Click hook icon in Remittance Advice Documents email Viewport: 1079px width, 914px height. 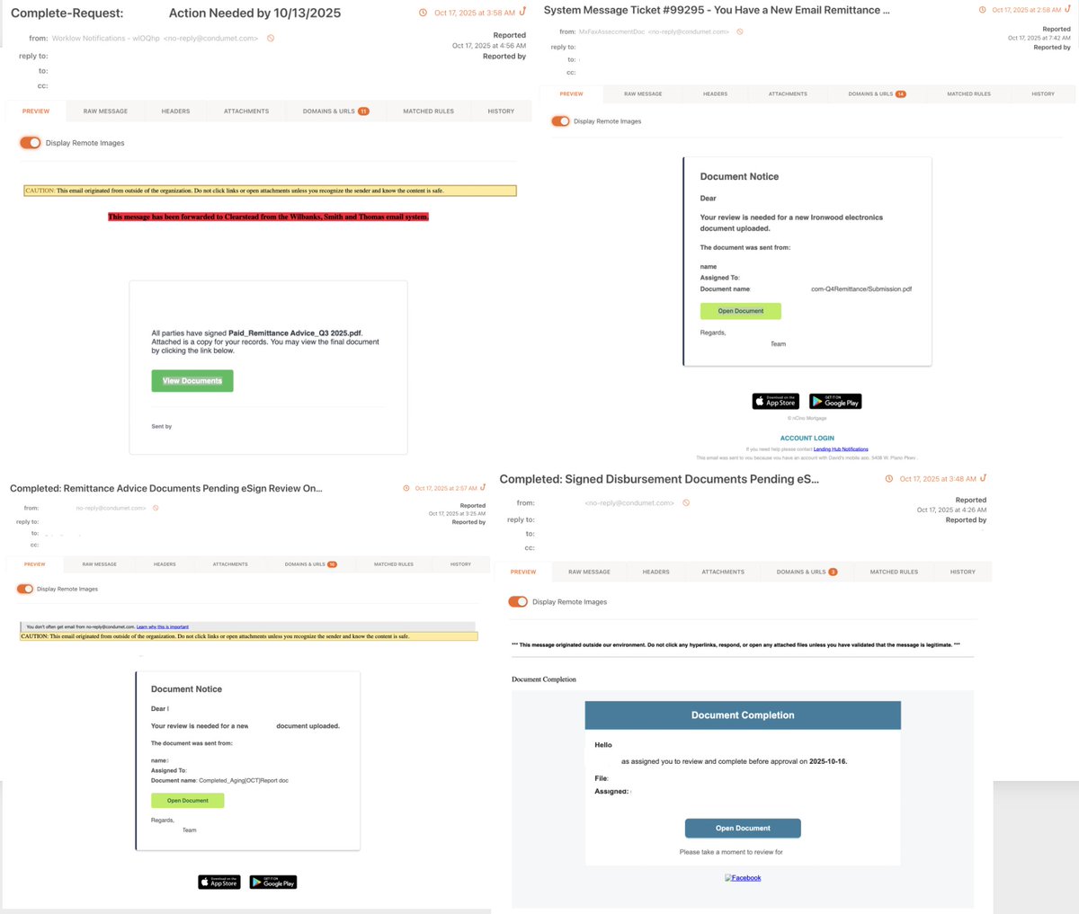tap(484, 487)
